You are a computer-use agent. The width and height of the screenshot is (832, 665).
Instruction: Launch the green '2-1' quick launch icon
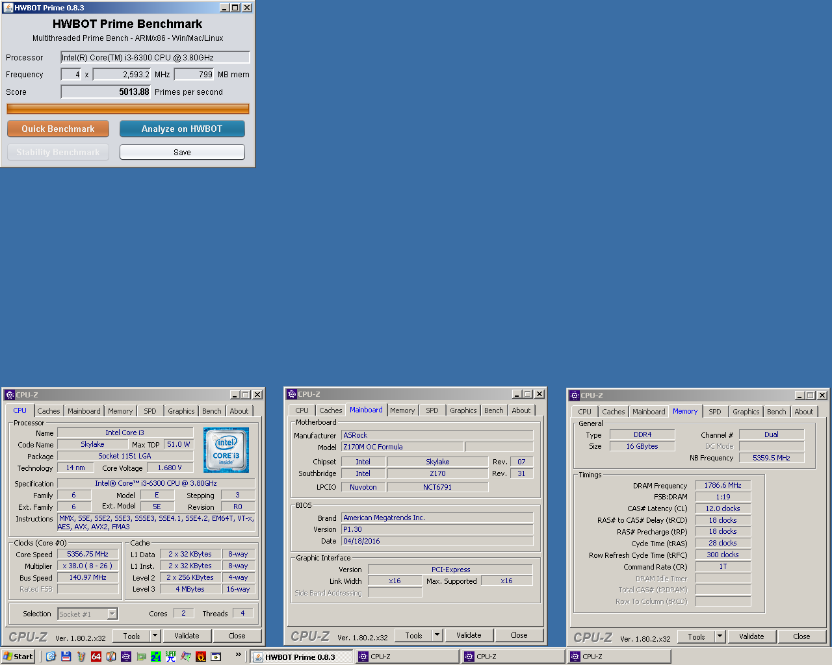click(156, 657)
